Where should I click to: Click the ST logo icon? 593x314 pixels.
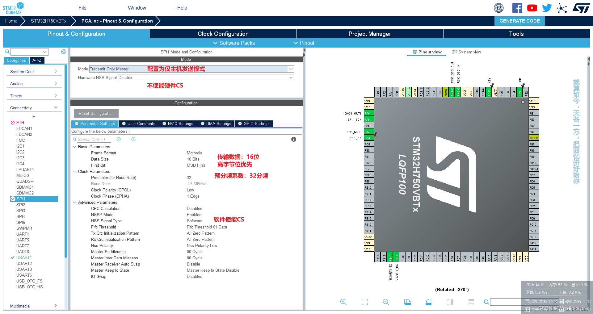pos(581,8)
